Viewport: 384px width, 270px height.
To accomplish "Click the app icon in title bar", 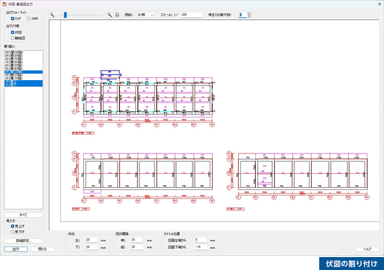I will pos(4,4).
